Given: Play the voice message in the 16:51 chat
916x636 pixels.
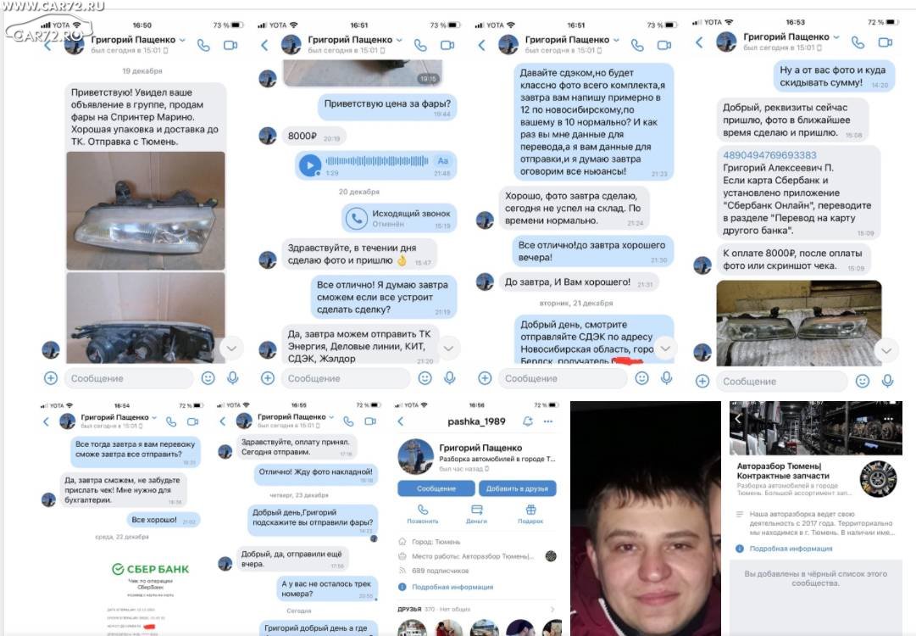Looking at the screenshot, I should (x=310, y=165).
